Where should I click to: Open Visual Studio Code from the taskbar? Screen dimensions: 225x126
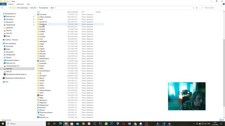[x=163, y=124]
